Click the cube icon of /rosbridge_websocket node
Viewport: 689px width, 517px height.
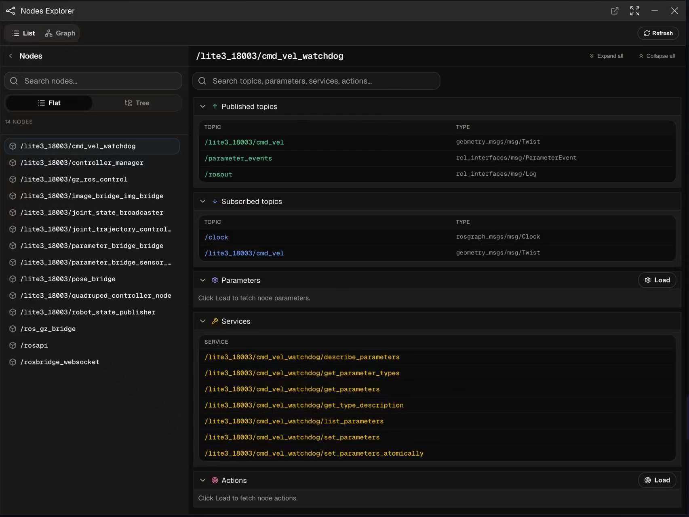tap(13, 362)
